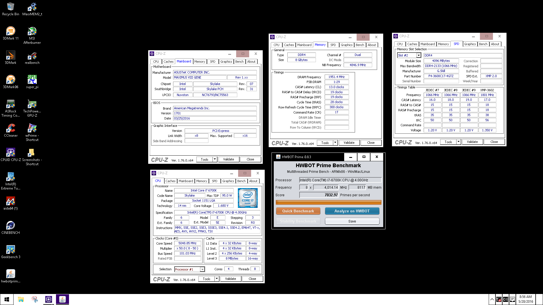The height and width of the screenshot is (305, 543).
Task: Select the Screenshots shortcut folder icon
Action: pyautogui.click(x=32, y=157)
